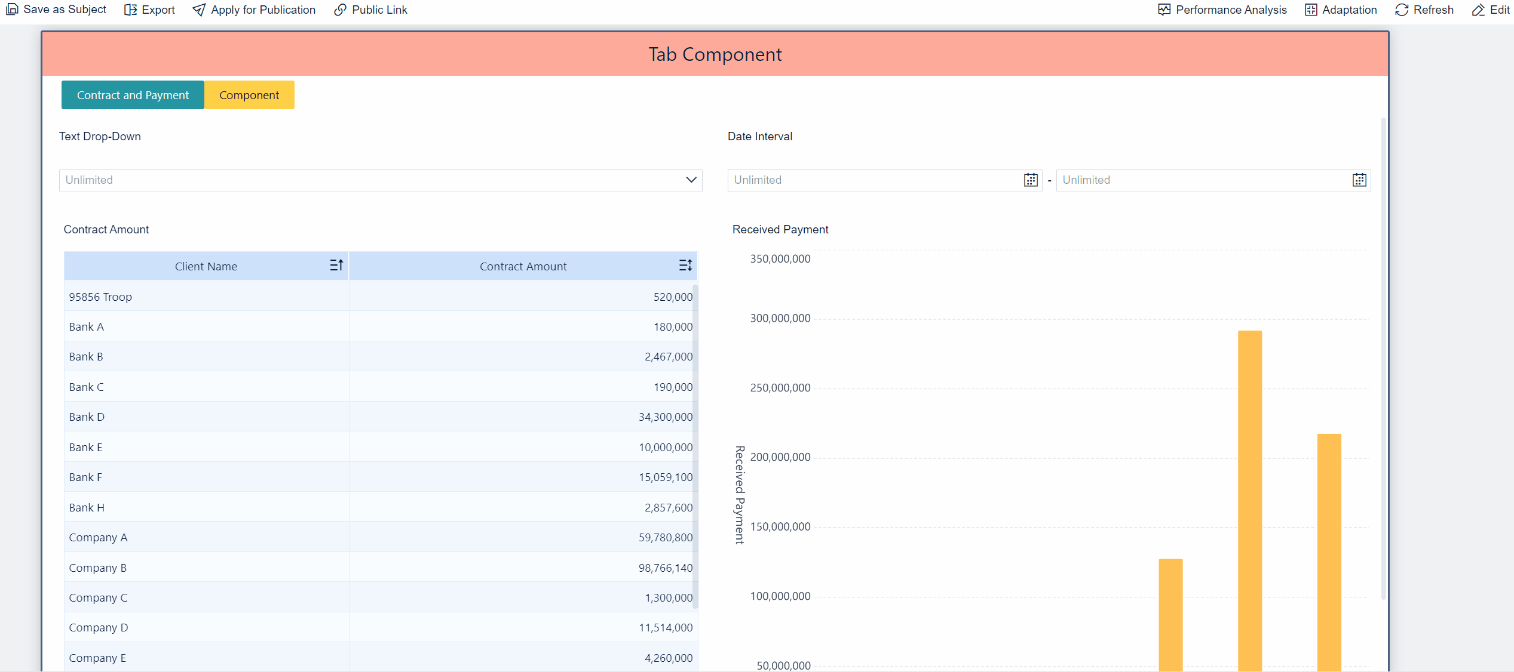This screenshot has height=672, width=1514.
Task: Select the Bank D table row
Action: (206, 417)
